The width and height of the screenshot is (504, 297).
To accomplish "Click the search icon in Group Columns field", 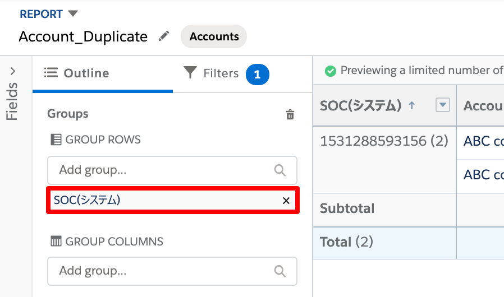I will point(280,271).
